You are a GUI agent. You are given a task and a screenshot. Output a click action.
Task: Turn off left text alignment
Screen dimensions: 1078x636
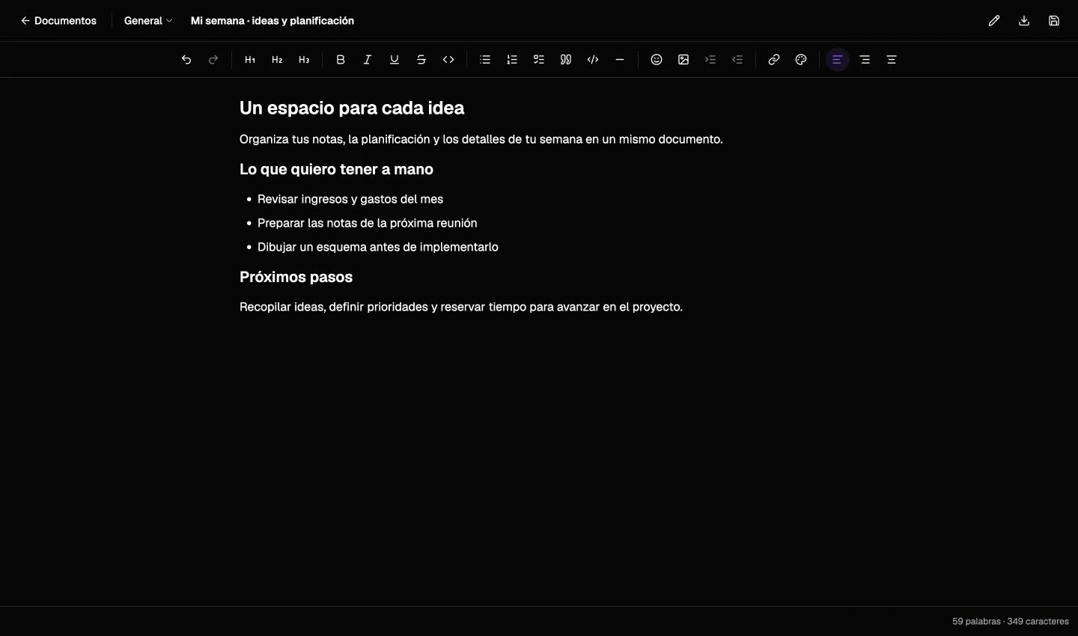pyautogui.click(x=838, y=60)
